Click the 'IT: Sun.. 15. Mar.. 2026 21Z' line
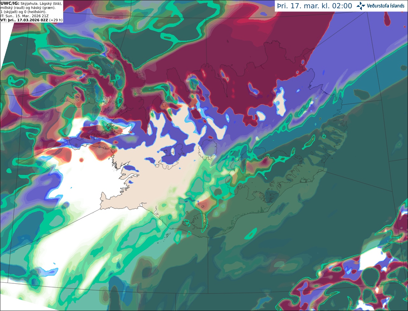The image size is (408, 311). pyautogui.click(x=25, y=16)
